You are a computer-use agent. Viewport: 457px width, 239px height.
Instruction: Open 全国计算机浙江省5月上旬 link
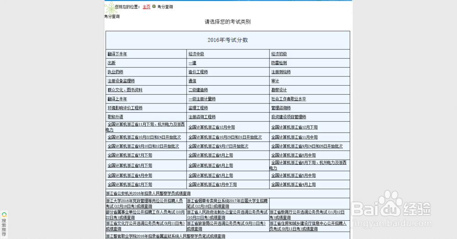click(x=210, y=176)
